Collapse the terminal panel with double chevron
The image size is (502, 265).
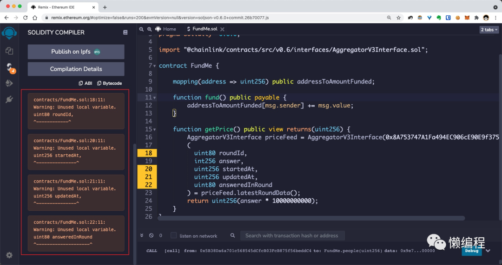click(x=142, y=235)
